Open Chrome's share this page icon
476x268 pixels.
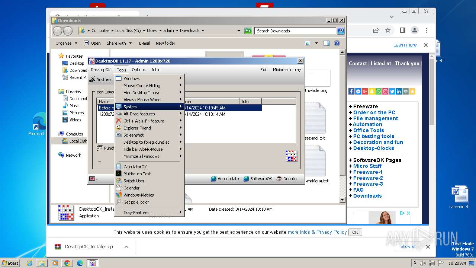tap(376, 30)
